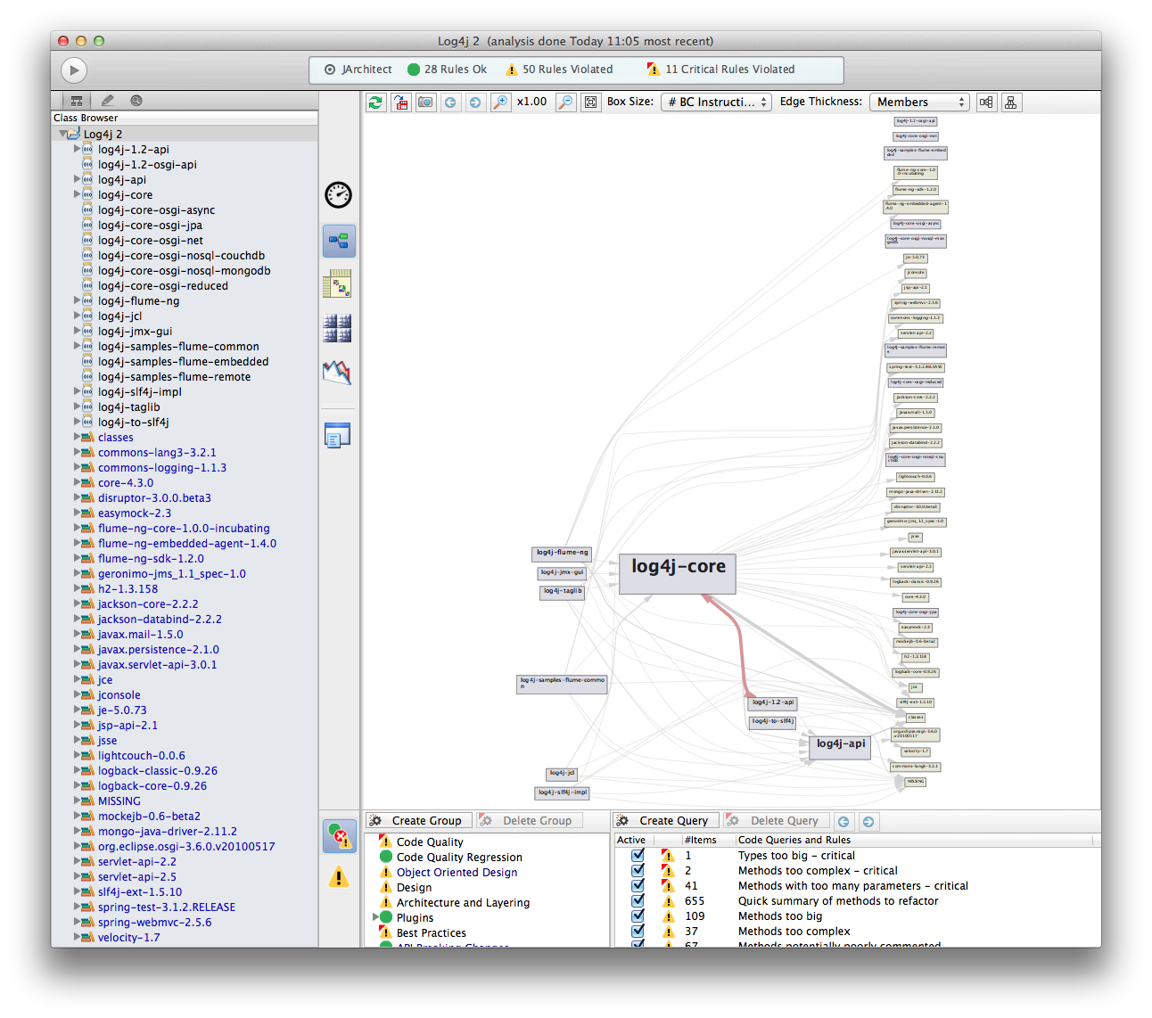Screen dimensions: 1152x1018
Task: Click 28 Rules Ok status
Action: (448, 70)
